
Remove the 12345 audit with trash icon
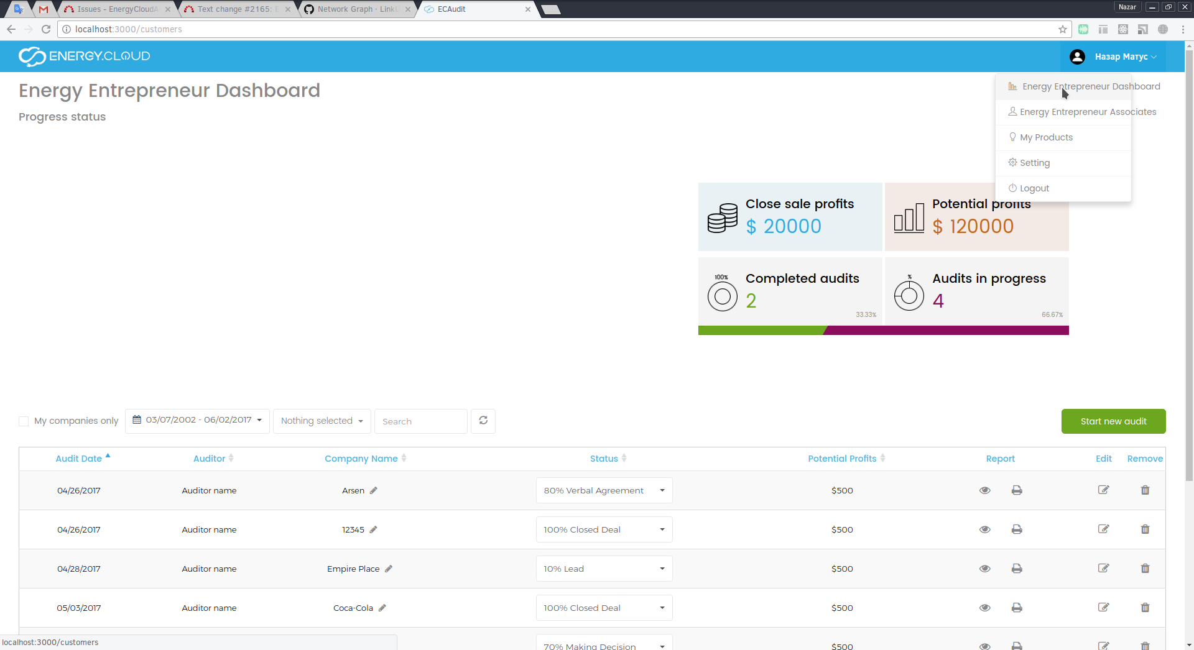click(x=1145, y=529)
